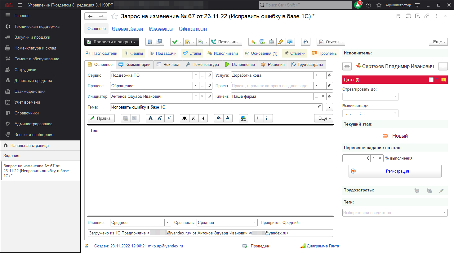Image resolution: width=454 pixels, height=253 pixels.
Task: Open the Влияние dropdown
Action: [x=167, y=223]
